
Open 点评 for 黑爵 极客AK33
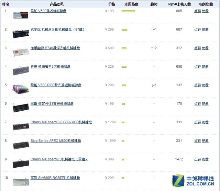tap(198, 103)
